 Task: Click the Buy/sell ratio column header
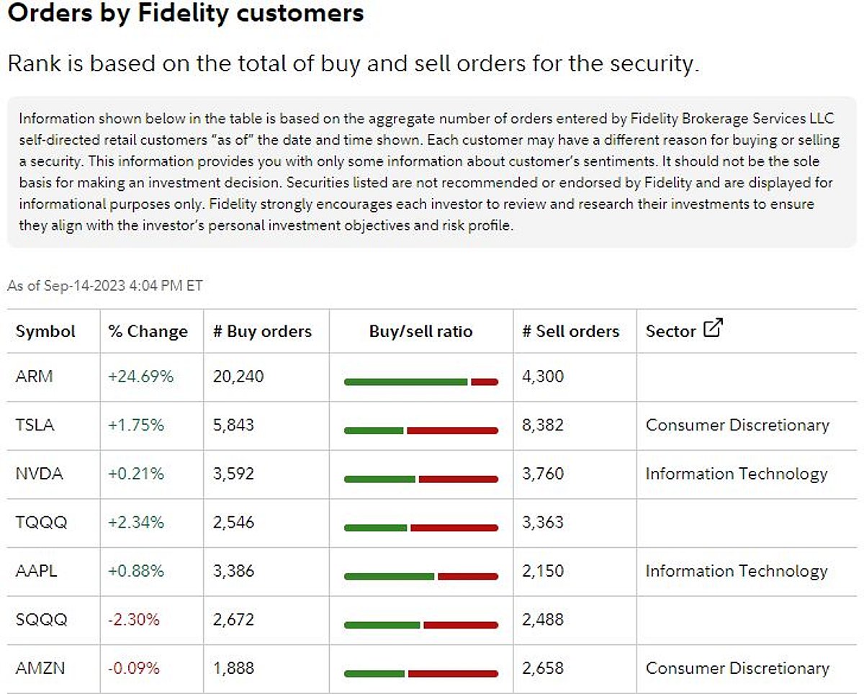[420, 331]
